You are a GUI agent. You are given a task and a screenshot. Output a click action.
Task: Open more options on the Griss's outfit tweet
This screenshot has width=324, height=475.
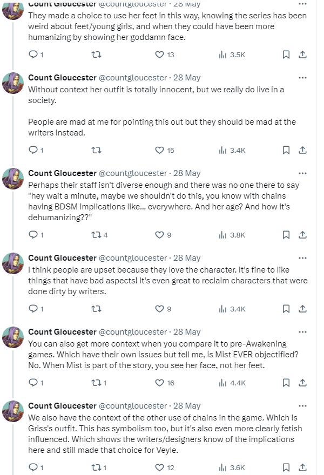[302, 406]
